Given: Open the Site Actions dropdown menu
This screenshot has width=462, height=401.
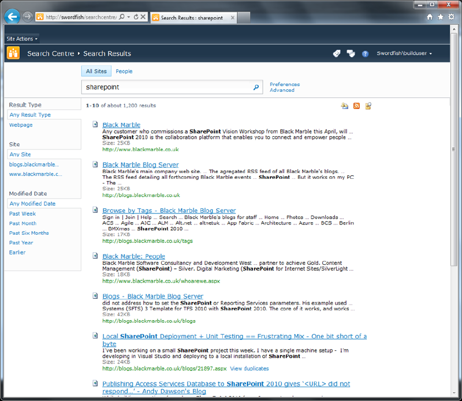Looking at the screenshot, I should (x=22, y=39).
